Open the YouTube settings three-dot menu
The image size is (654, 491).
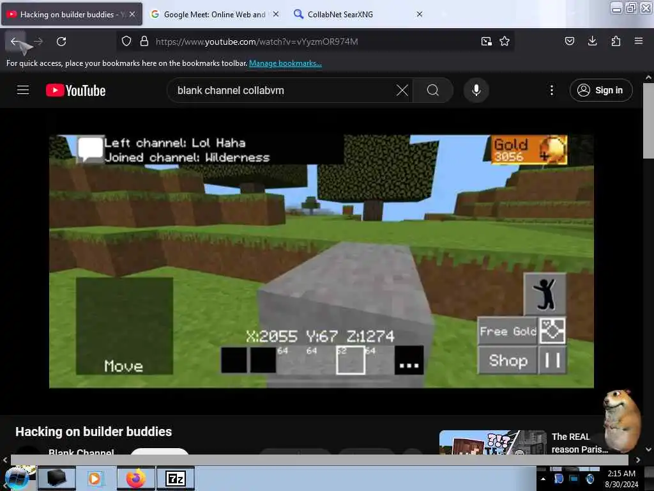pyautogui.click(x=551, y=90)
